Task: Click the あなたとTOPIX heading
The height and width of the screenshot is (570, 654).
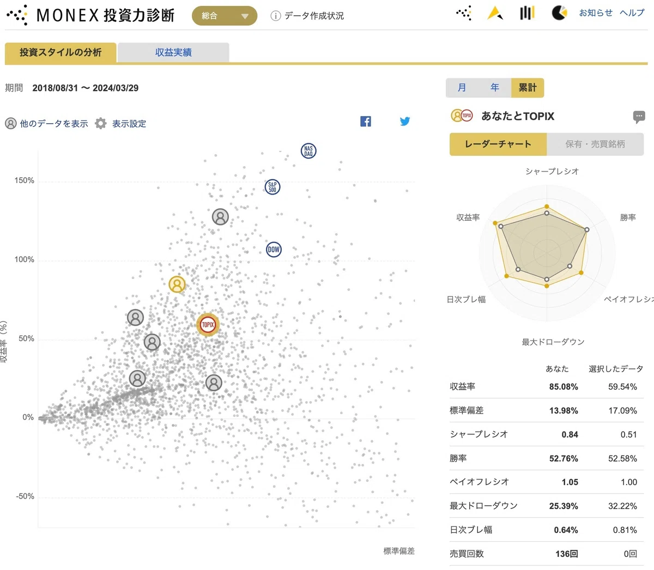Action: [518, 116]
